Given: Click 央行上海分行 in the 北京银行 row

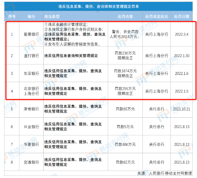Looking at the screenshot, I should [157, 91].
